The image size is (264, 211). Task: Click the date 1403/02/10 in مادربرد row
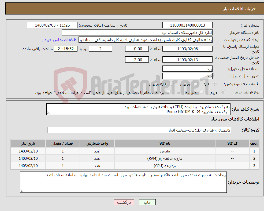pos(28,151)
